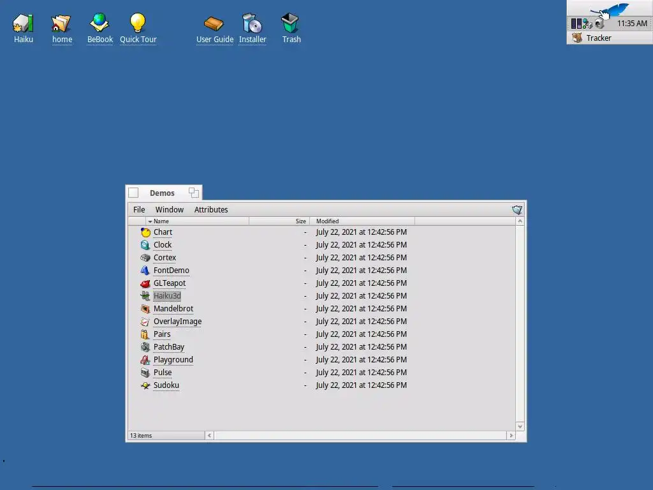Open the File menu
Image resolution: width=653 pixels, height=490 pixels.
point(139,209)
